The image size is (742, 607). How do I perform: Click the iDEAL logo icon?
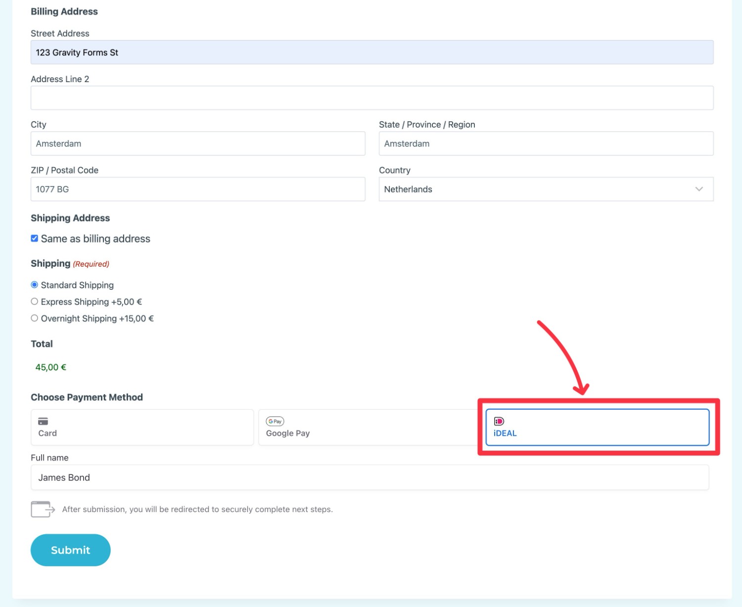tap(499, 421)
